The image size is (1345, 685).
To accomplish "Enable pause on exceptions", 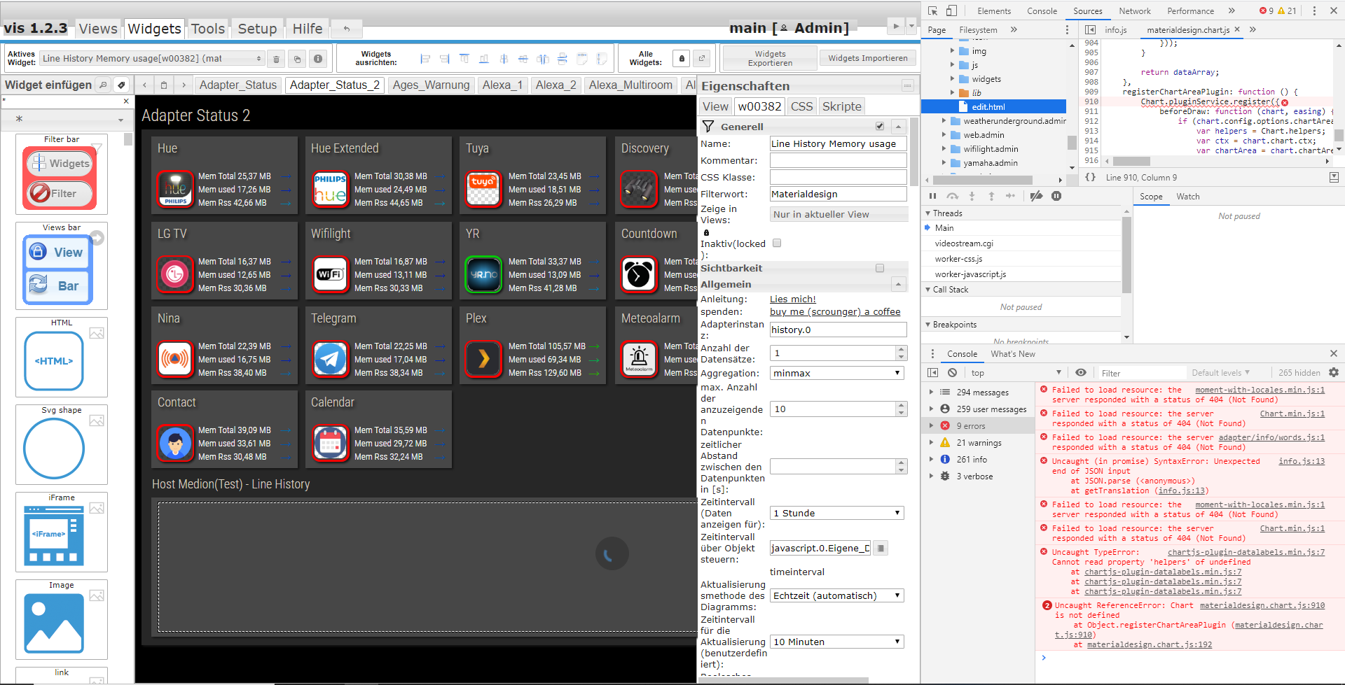I will click(x=1056, y=196).
